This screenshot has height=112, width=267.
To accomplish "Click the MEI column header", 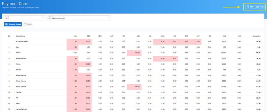I will tap(123, 36).
